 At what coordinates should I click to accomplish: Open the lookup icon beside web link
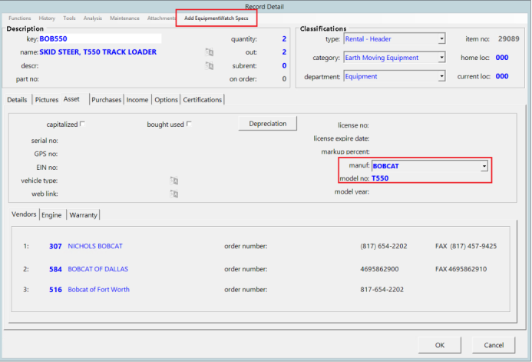pos(174,194)
